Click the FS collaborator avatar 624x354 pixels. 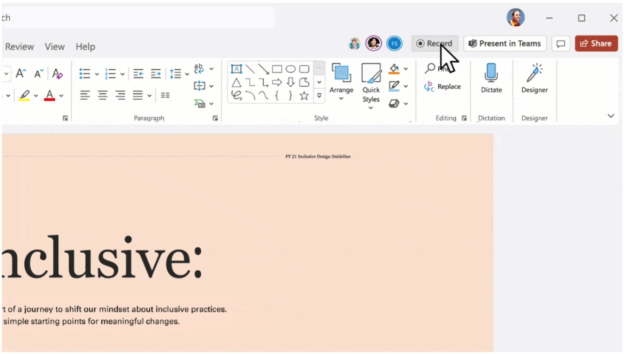point(394,44)
